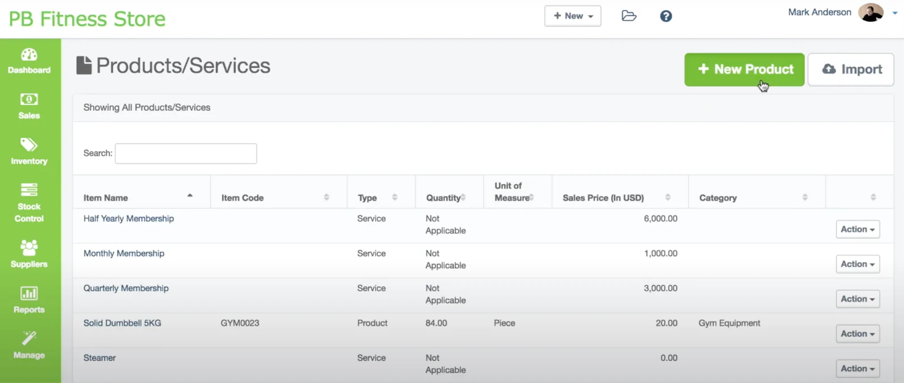Image resolution: width=904 pixels, height=383 pixels.
Task: Open the Sales sidebar section
Action: [29, 106]
